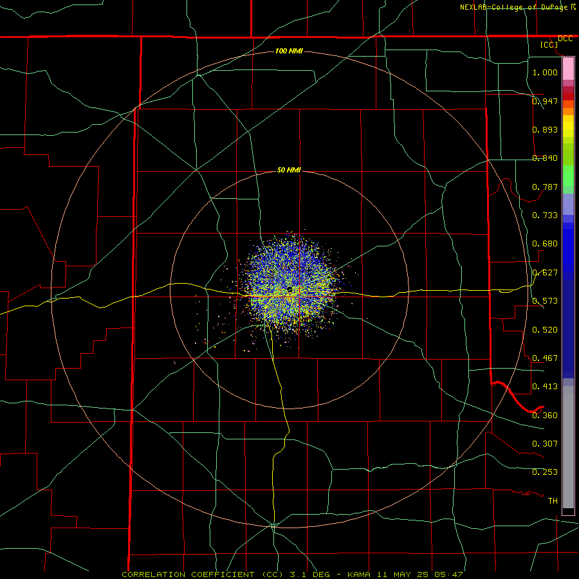Select the 0.733 scale value
The width and height of the screenshot is (579, 579).
[545, 215]
